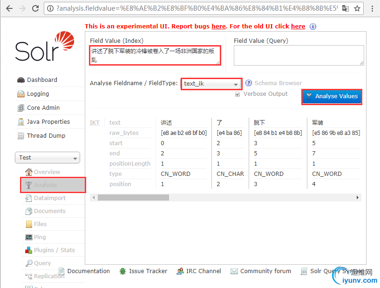Open Dataimport page
This screenshot has width=380, height=288.
[50, 198]
